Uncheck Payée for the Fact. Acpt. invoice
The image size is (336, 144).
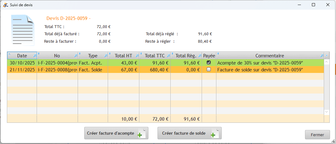[209, 63]
